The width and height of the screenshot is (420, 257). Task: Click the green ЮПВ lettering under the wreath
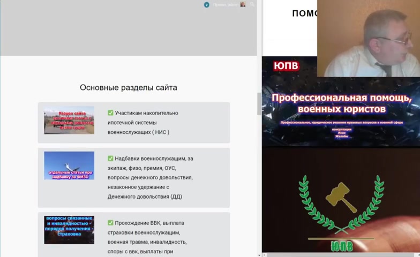click(x=342, y=246)
